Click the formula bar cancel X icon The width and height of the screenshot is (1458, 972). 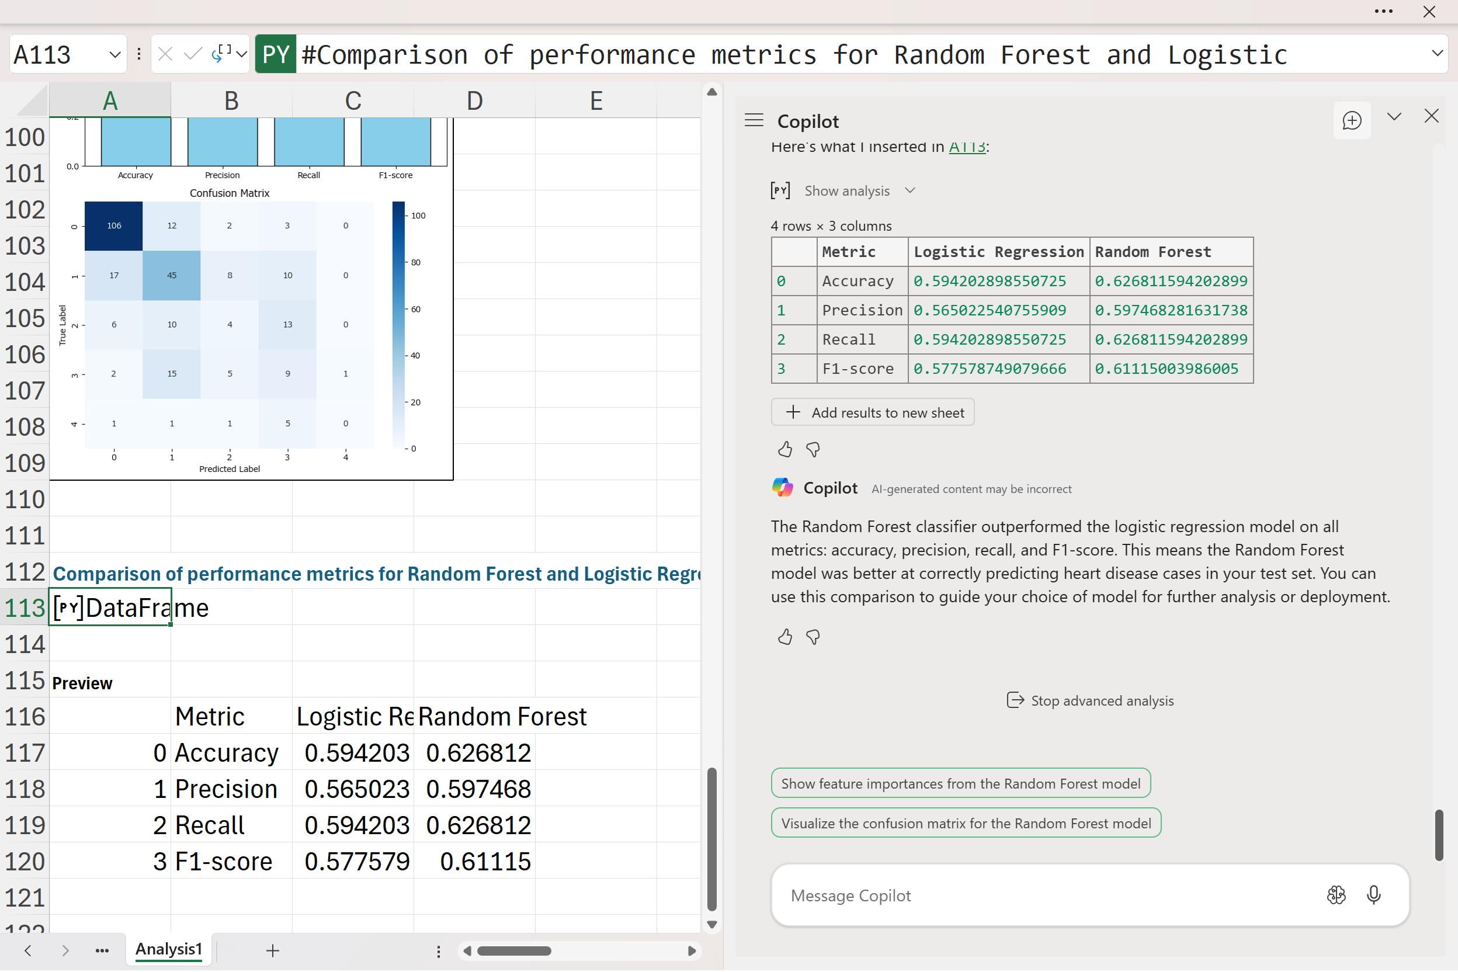click(165, 54)
